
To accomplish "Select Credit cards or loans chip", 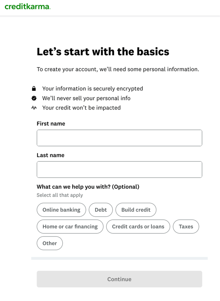I will point(138,227).
